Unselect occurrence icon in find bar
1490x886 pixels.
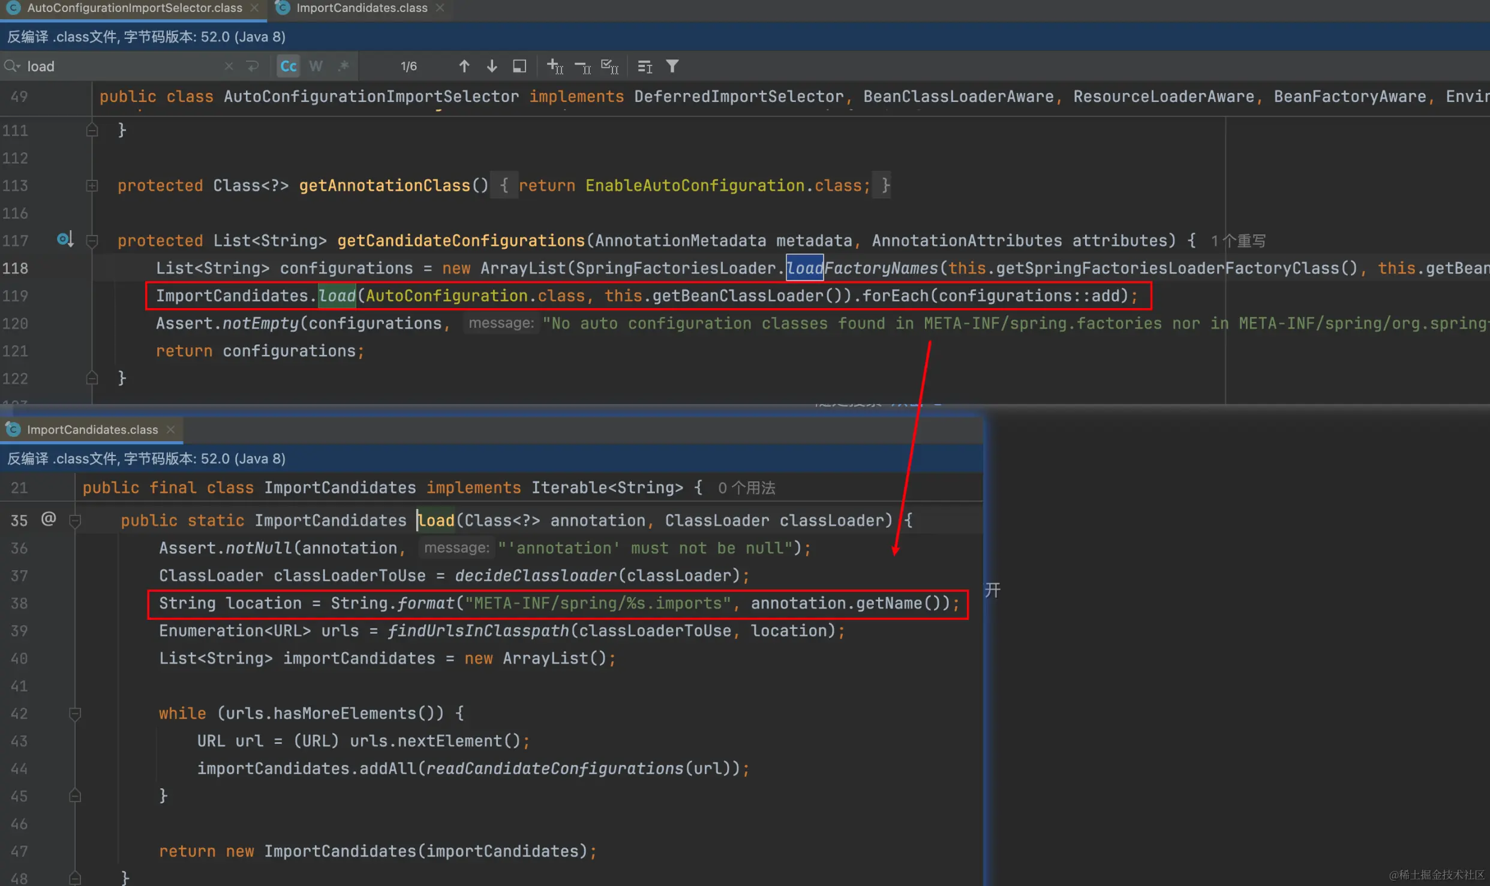(x=582, y=66)
